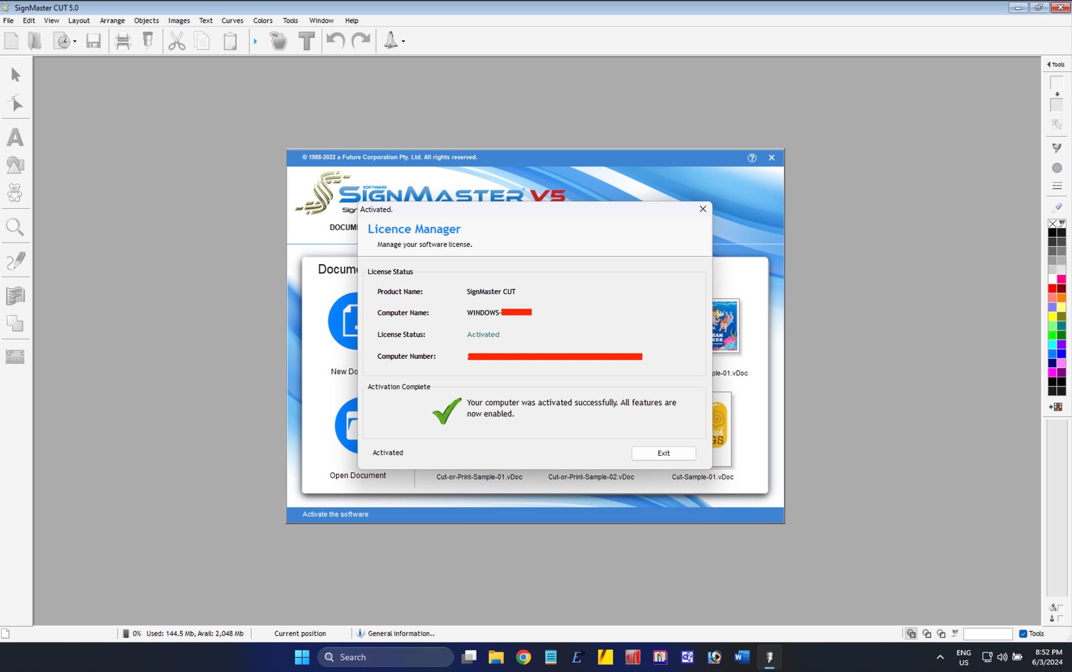The image size is (1072, 672).
Task: Open the Help menu
Action: 352,21
